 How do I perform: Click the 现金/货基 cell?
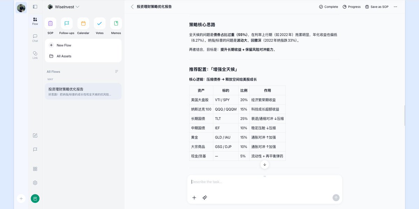click(201, 156)
